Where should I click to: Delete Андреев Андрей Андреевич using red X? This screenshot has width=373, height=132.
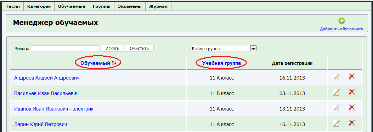352,76
